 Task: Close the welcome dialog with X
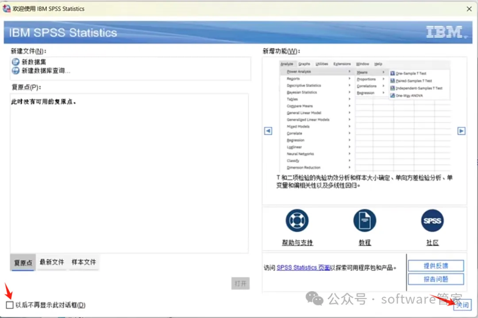coord(469,9)
